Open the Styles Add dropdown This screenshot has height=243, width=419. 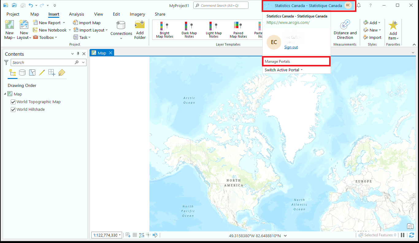pos(372,23)
